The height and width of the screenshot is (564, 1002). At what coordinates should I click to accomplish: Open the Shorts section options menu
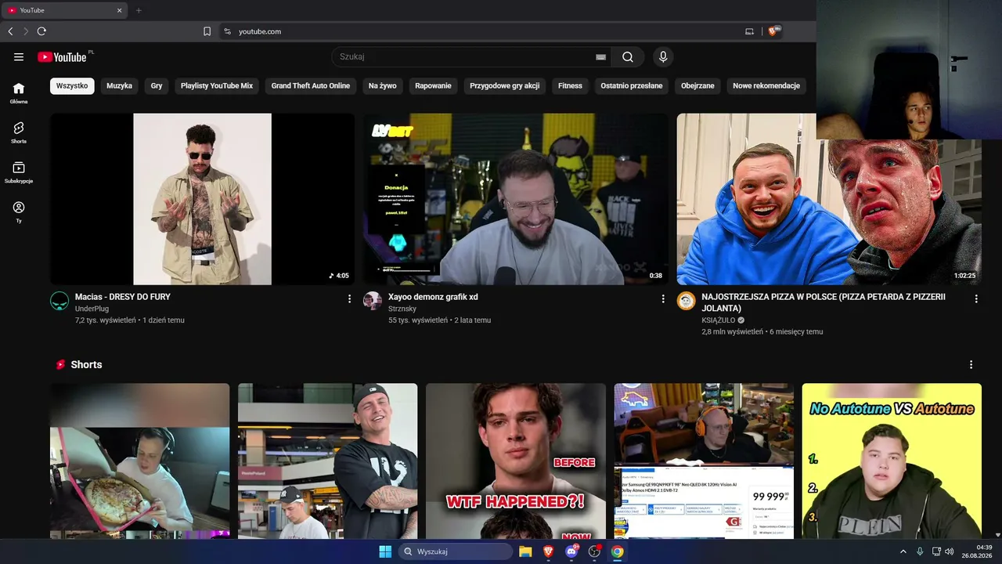(x=971, y=365)
